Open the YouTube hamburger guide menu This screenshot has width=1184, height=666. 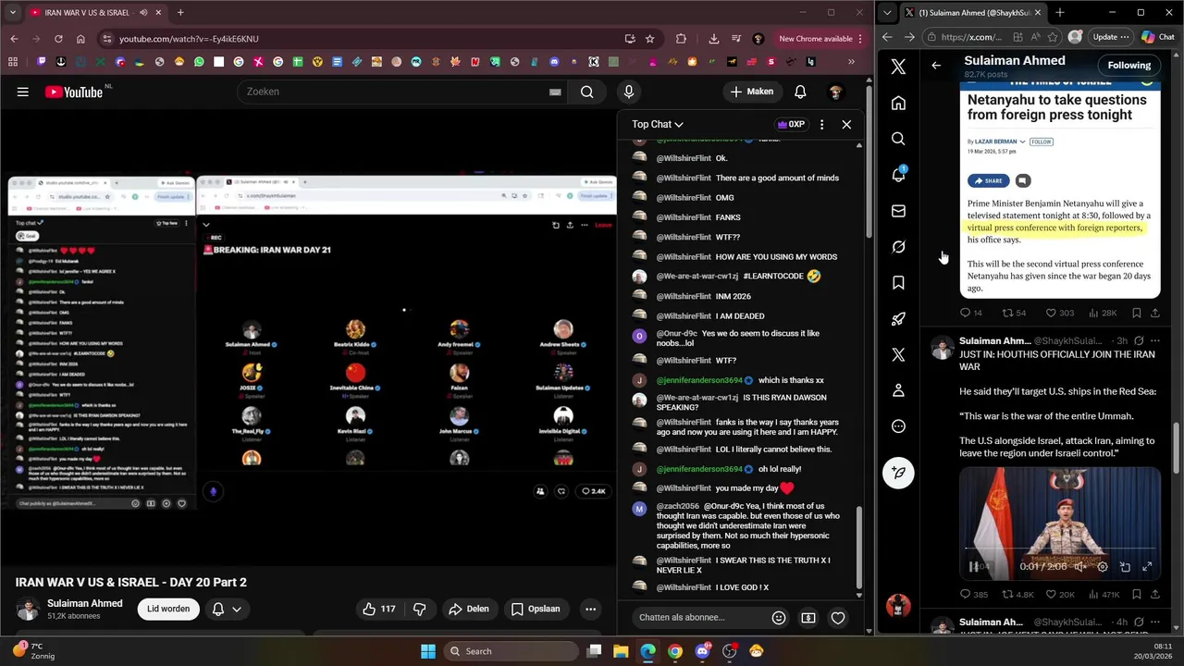(x=22, y=92)
